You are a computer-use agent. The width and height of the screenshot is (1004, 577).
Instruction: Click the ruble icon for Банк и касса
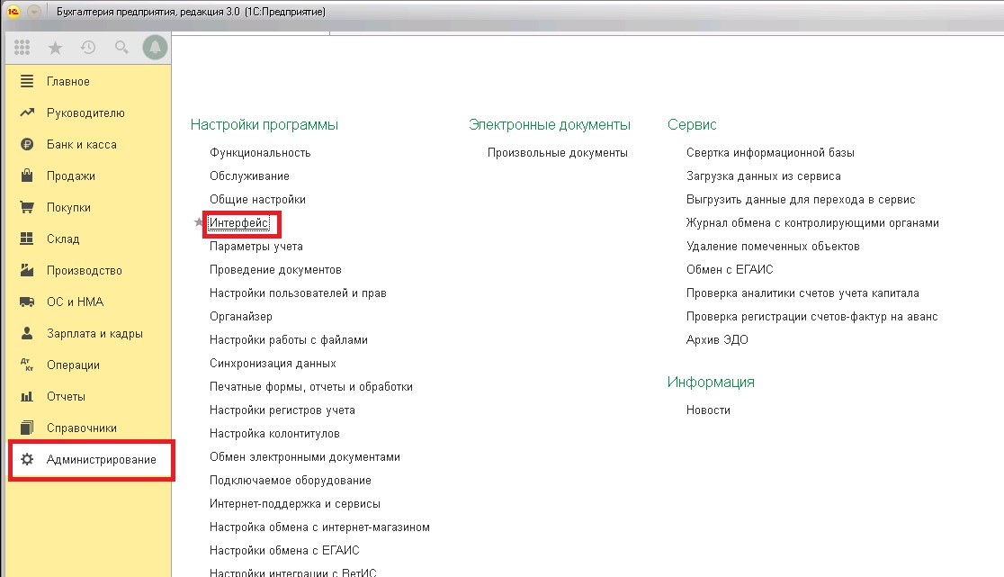coord(27,145)
